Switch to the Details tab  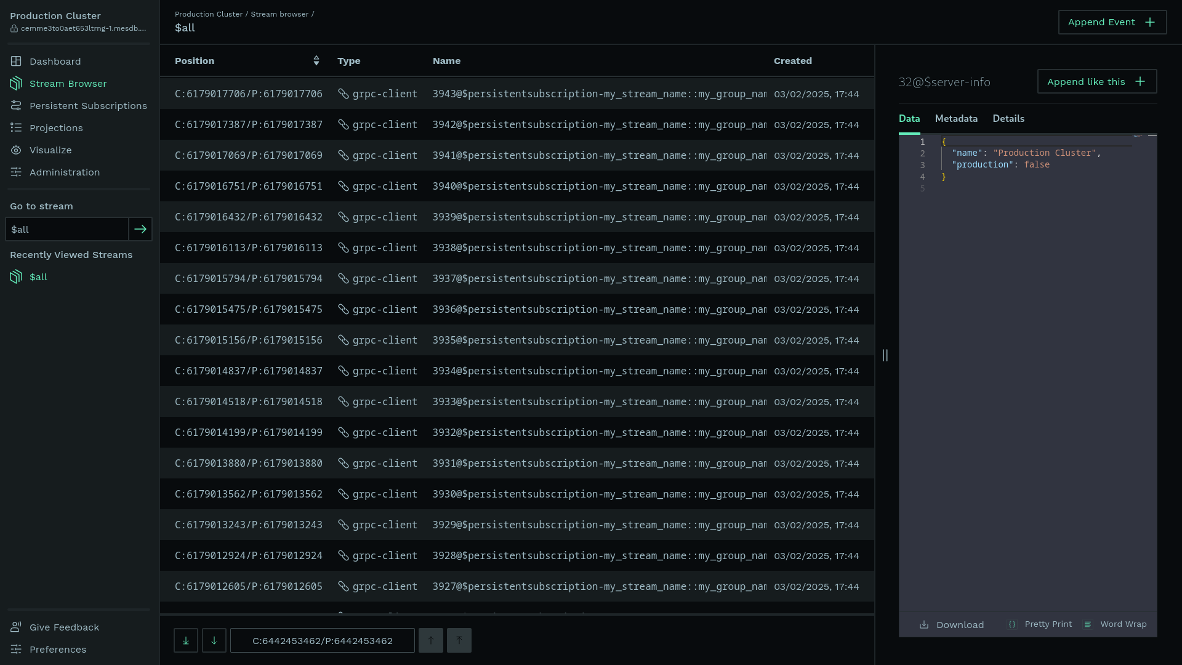1008,119
